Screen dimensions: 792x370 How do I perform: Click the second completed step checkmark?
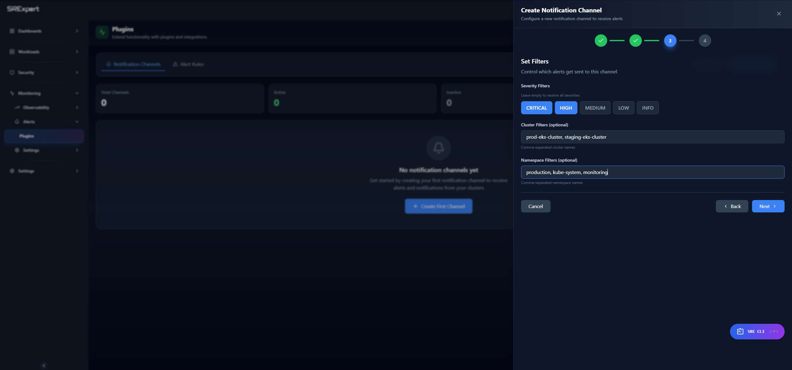[x=635, y=41]
